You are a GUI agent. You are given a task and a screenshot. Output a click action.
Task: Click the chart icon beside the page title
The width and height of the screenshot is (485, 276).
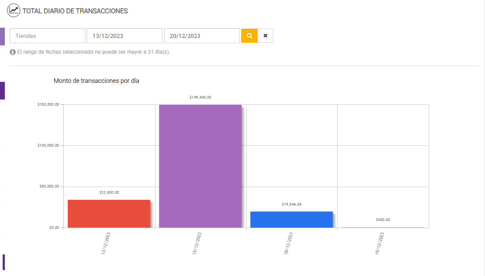[x=14, y=11]
